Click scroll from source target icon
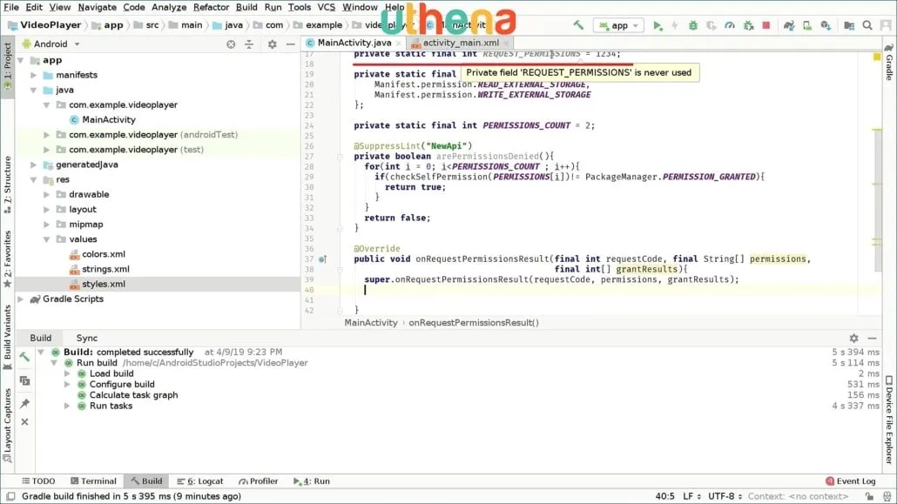Viewport: 897px width, 504px height. [231, 44]
